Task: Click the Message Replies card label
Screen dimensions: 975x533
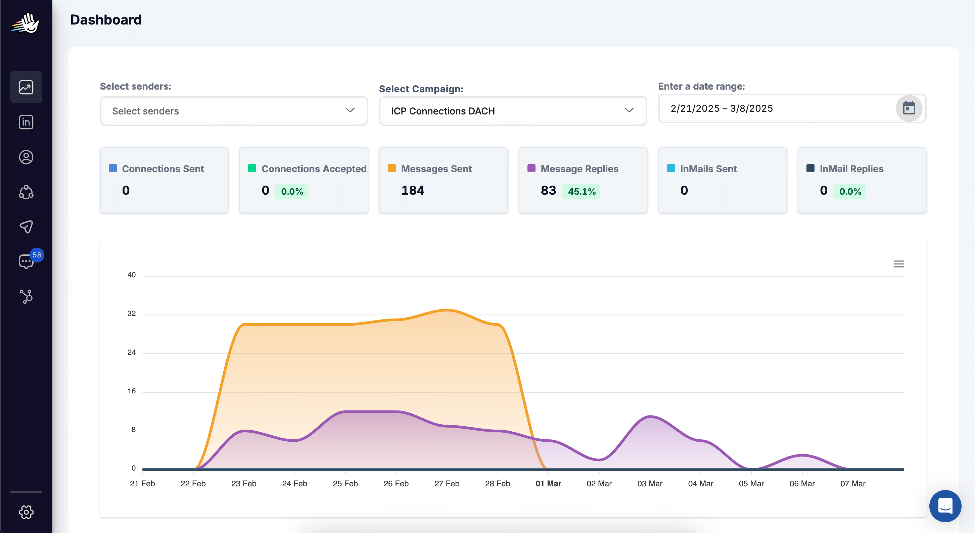Action: point(579,169)
